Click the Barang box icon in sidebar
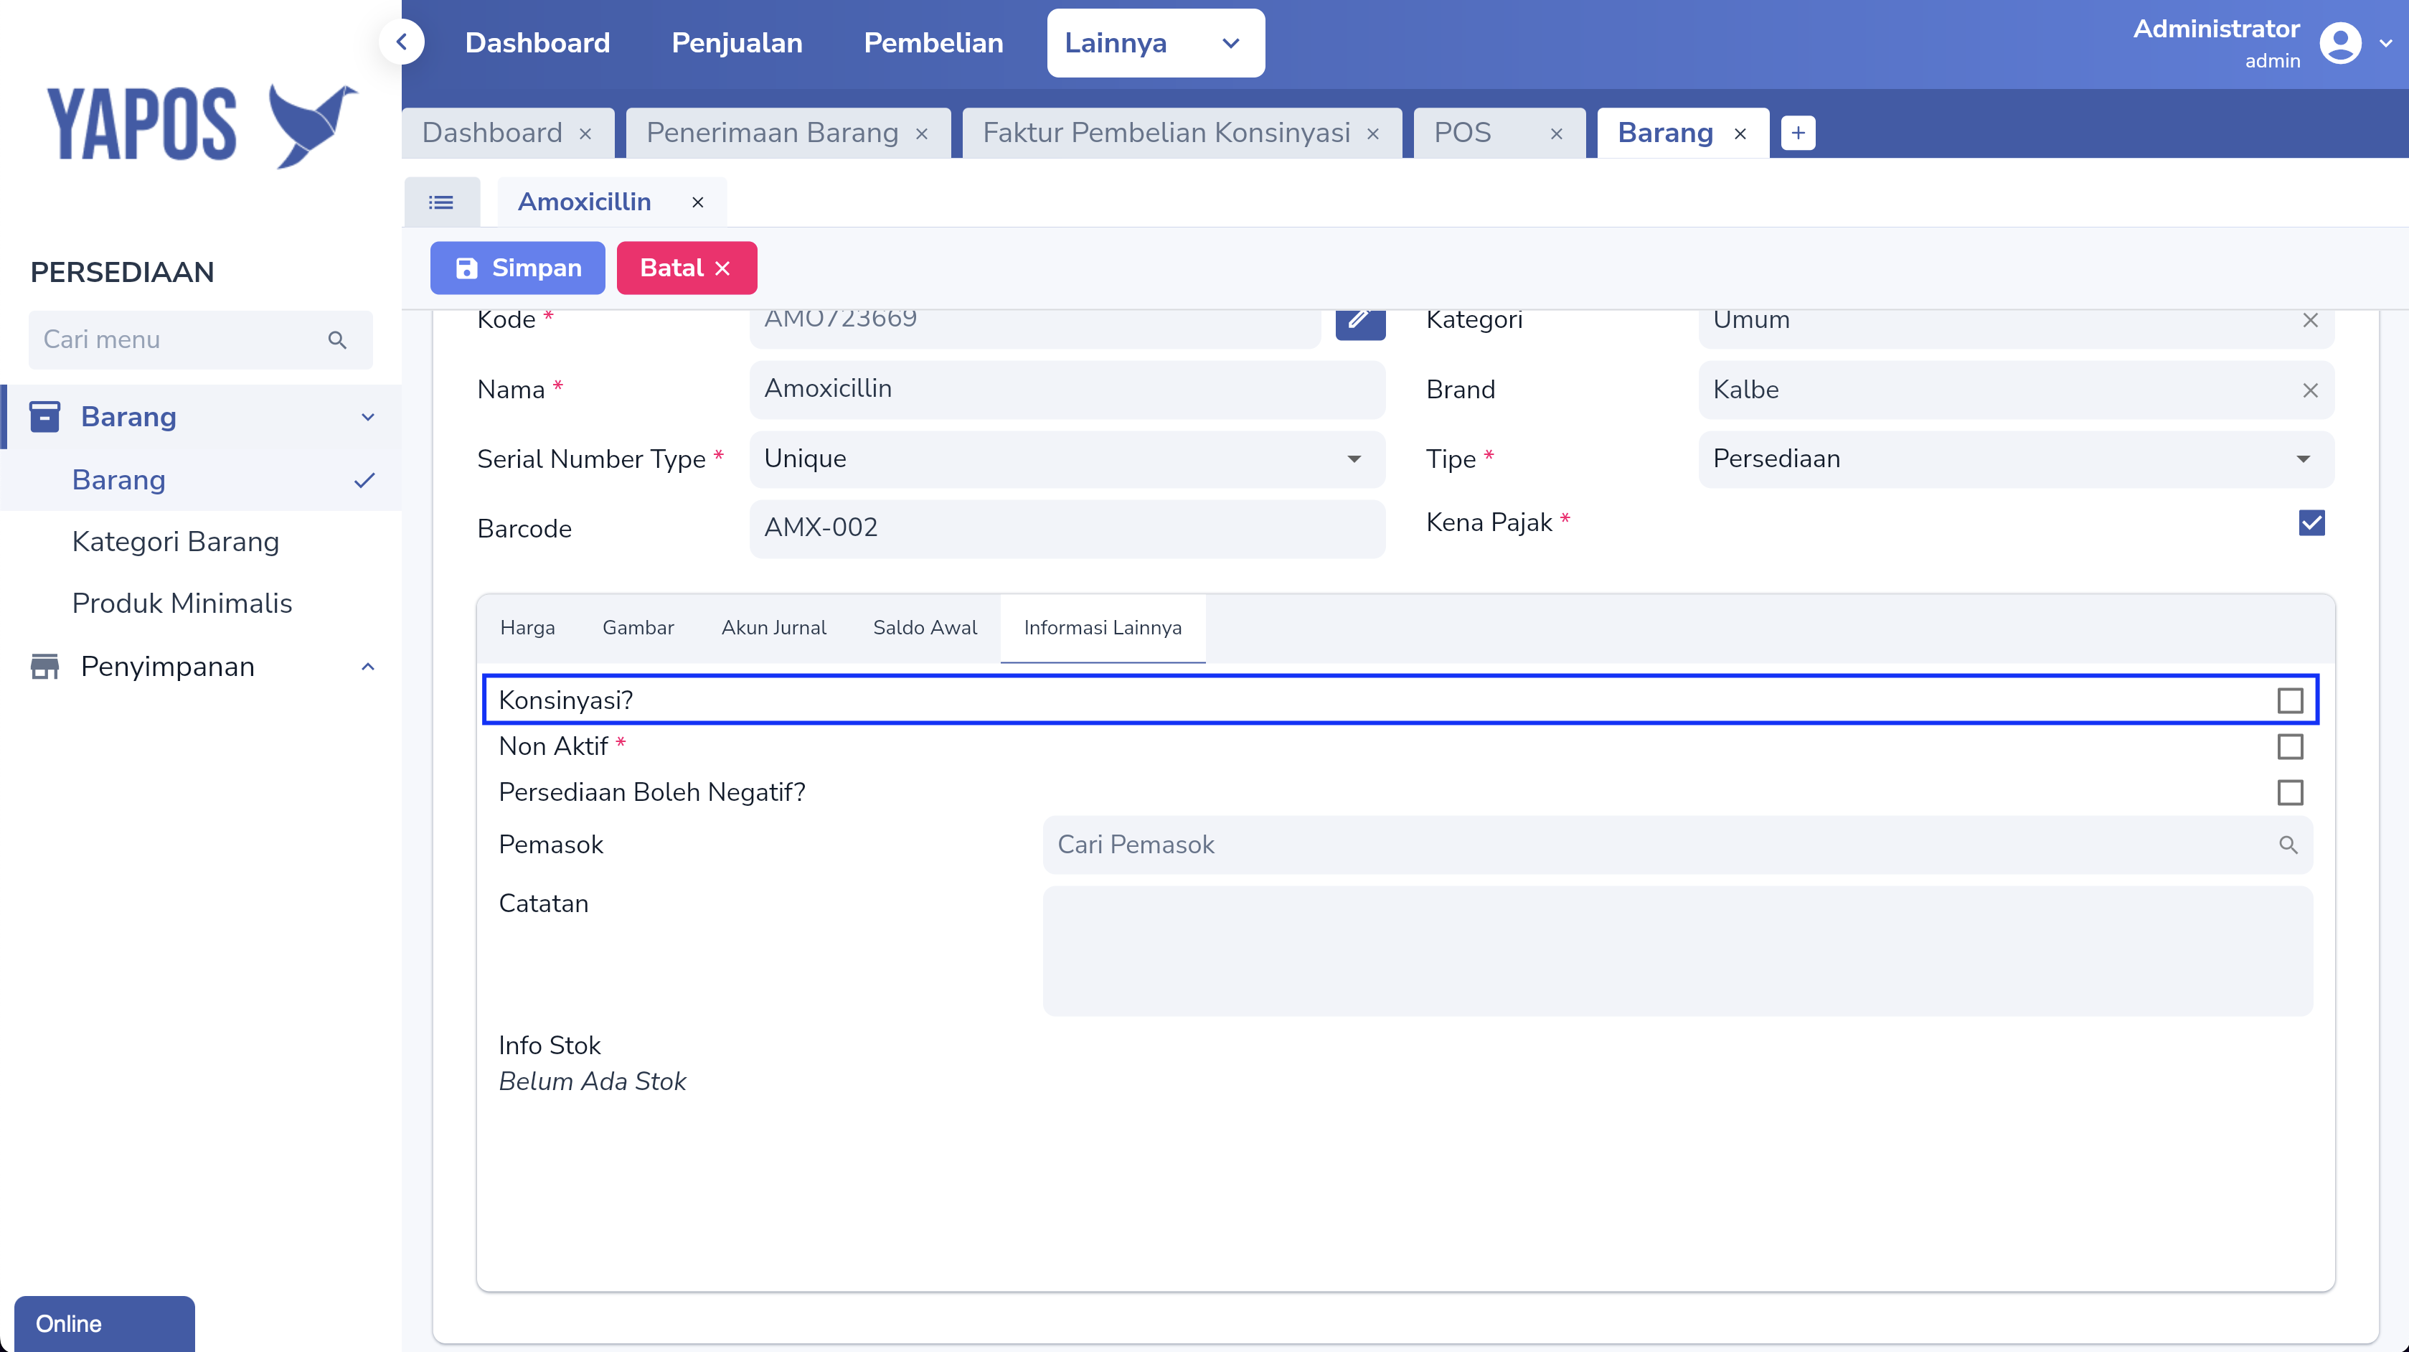The width and height of the screenshot is (2409, 1352). click(44, 416)
